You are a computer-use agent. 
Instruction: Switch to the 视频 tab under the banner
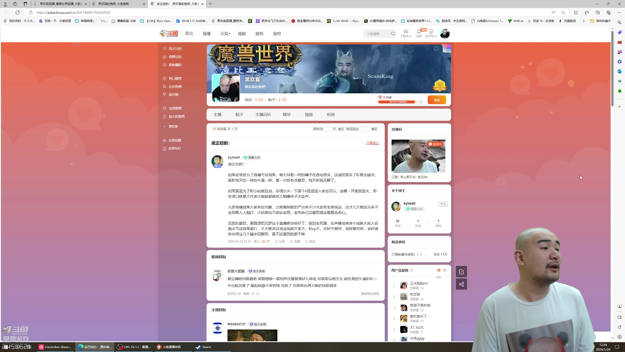[309, 115]
